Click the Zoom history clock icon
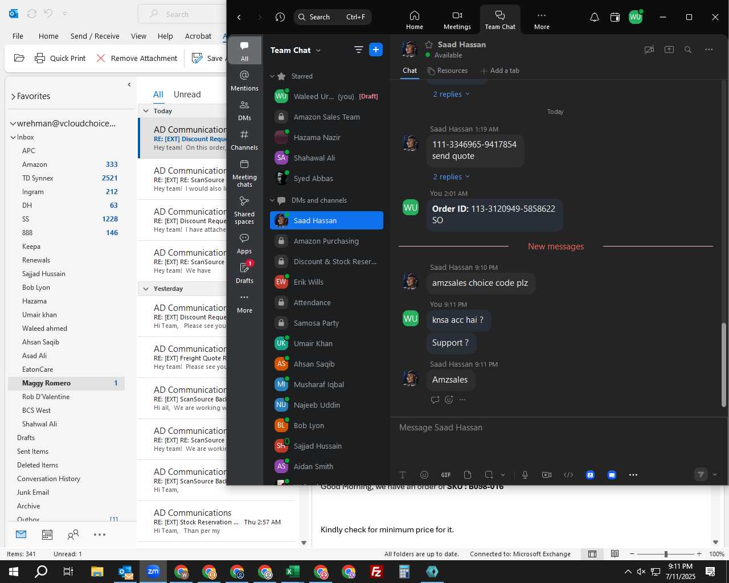Screen dimensions: 729x583 coord(280,17)
